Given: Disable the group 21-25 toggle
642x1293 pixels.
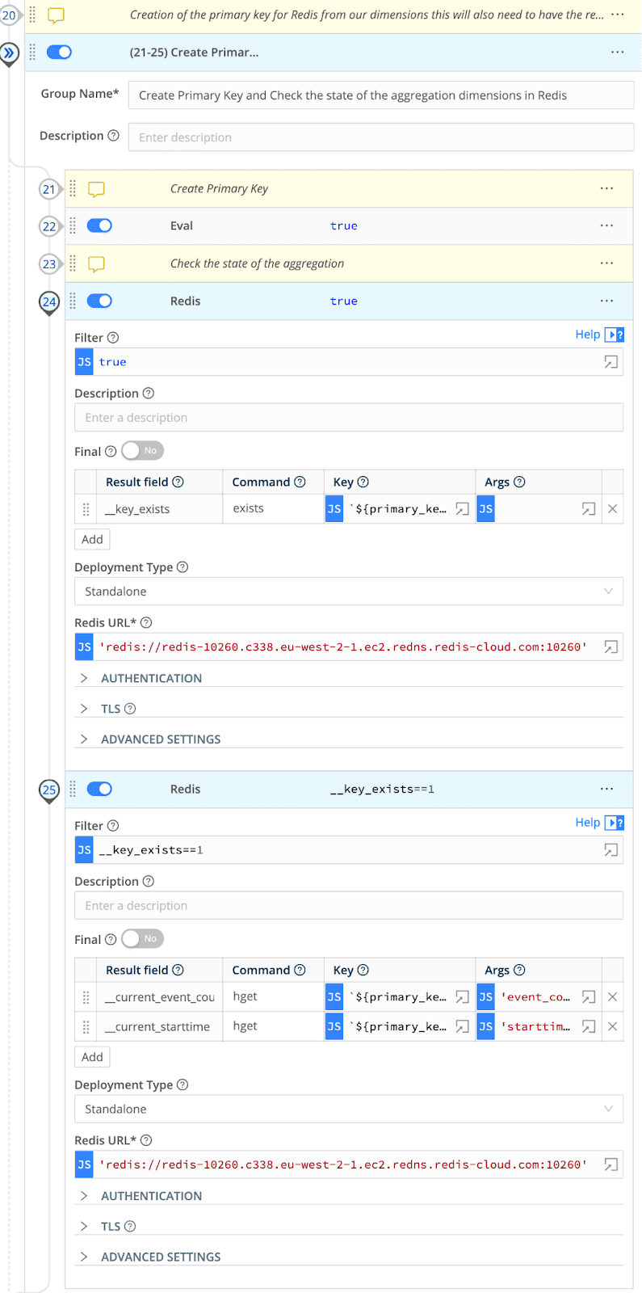Looking at the screenshot, I should pyautogui.click(x=59, y=53).
